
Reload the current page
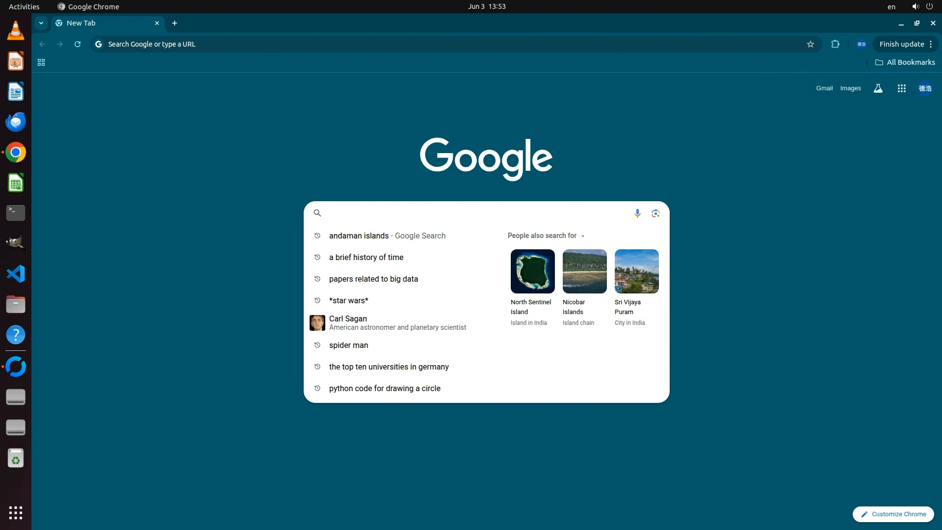(78, 44)
